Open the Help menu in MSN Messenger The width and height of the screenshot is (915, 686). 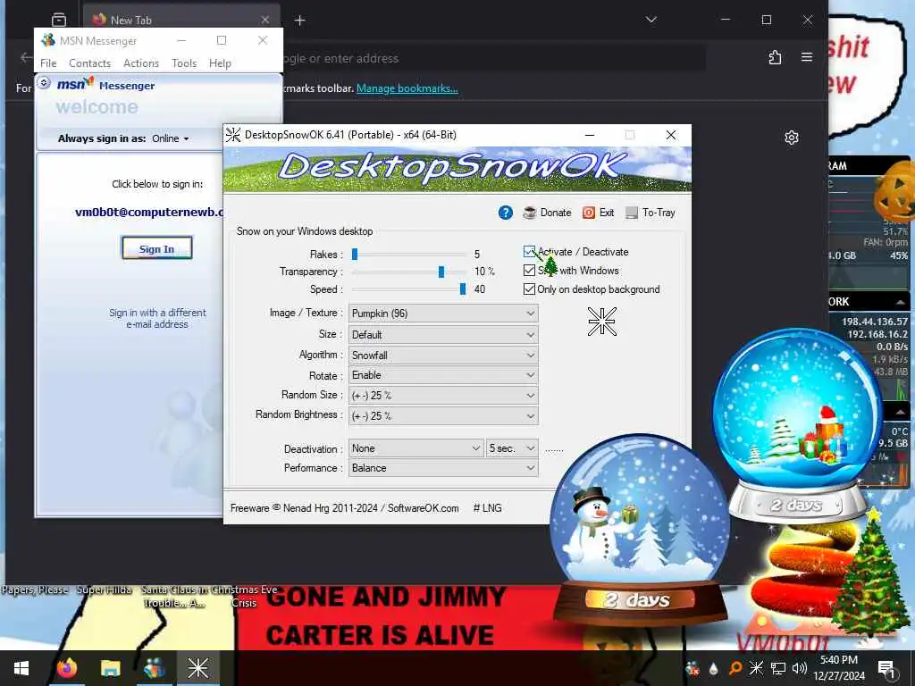coord(220,63)
